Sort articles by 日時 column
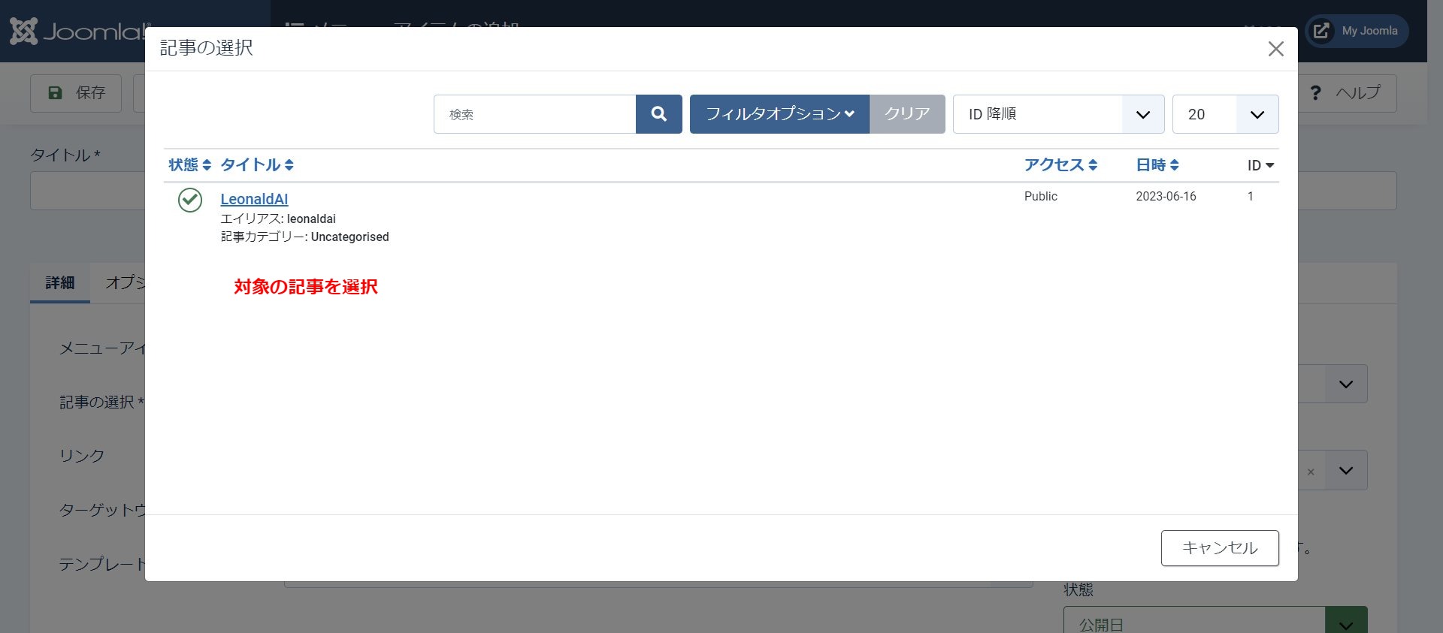Screen dimensions: 1443x633 click(x=1157, y=165)
